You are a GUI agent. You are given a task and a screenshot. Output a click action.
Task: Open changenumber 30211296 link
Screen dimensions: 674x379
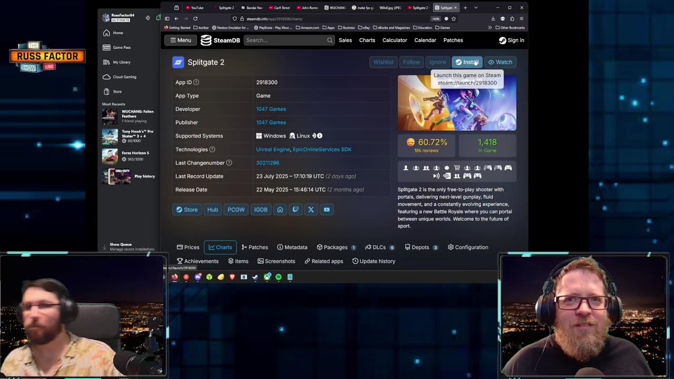click(267, 163)
